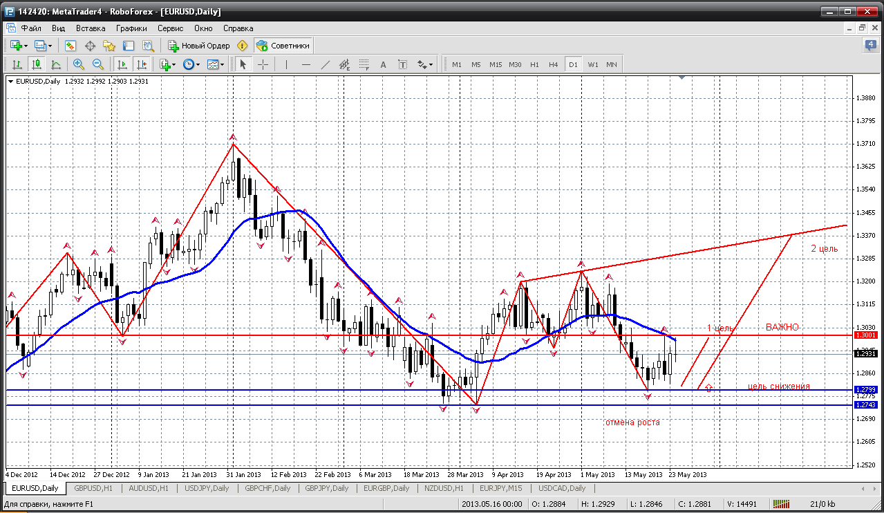The image size is (884, 513).
Task: Expand the periods dropdown arrow
Action: pos(198,64)
